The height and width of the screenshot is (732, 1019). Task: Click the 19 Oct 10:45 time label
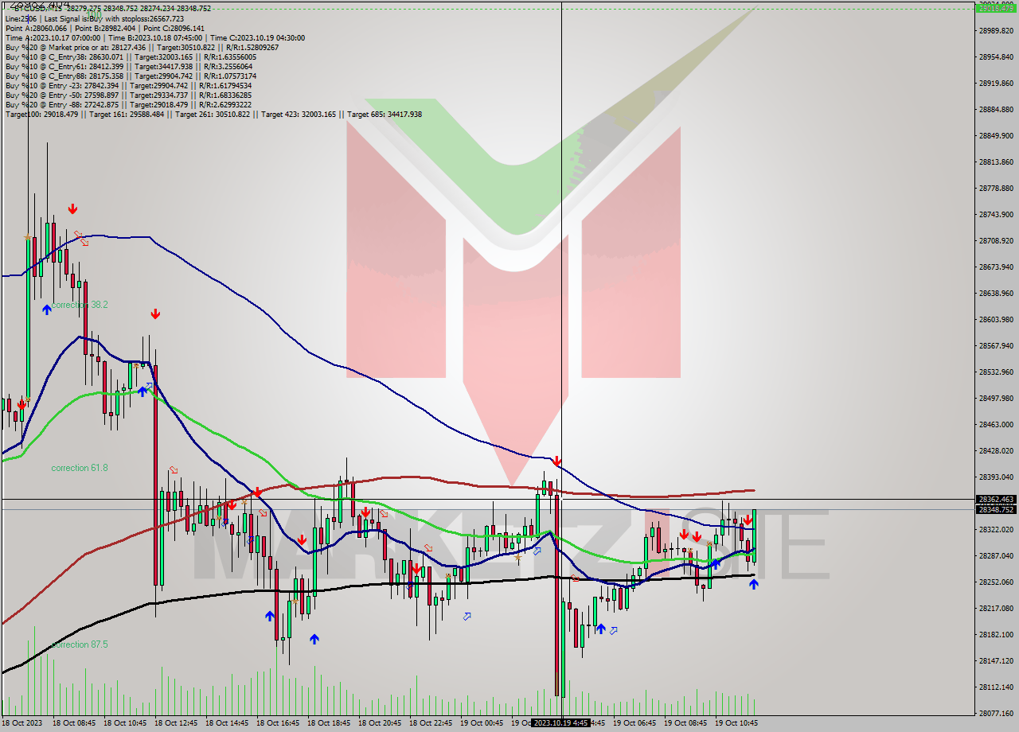coord(736,723)
